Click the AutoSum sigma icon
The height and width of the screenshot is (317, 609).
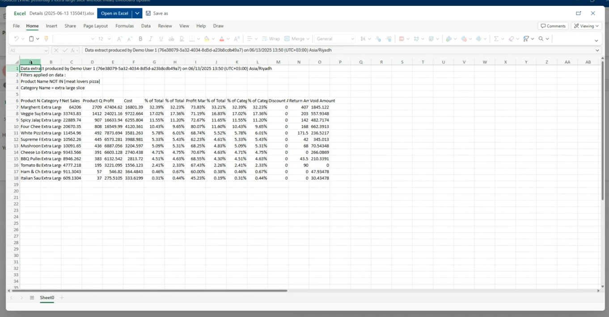(496, 39)
